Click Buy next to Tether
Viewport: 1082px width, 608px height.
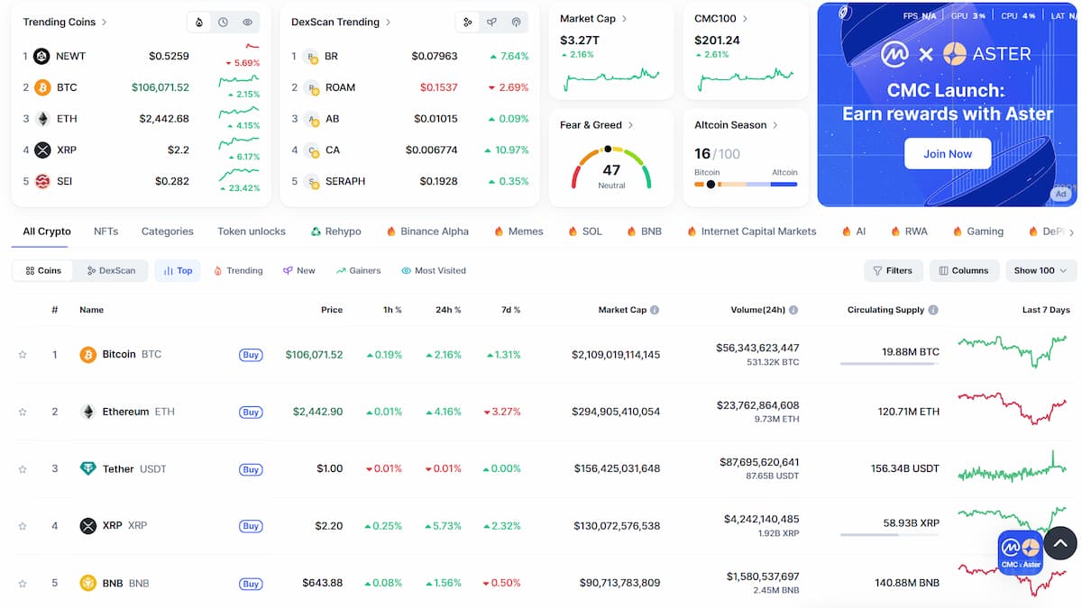coord(251,469)
